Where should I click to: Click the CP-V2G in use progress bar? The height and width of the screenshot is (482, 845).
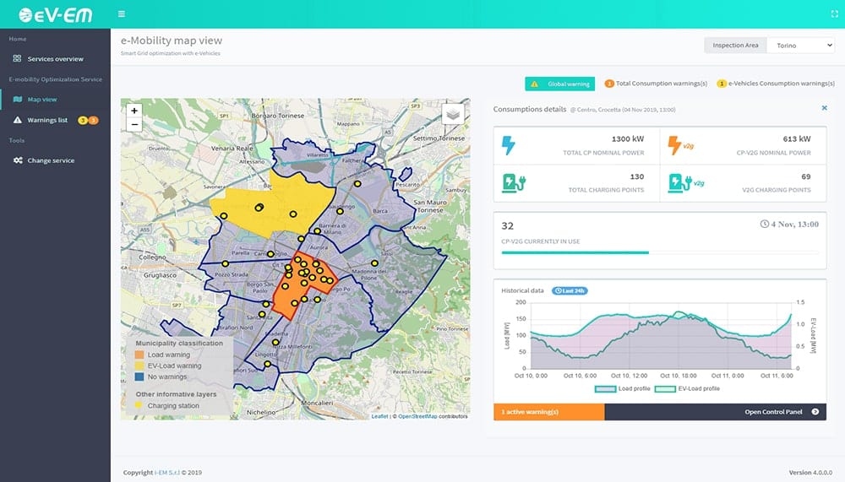[x=660, y=252]
